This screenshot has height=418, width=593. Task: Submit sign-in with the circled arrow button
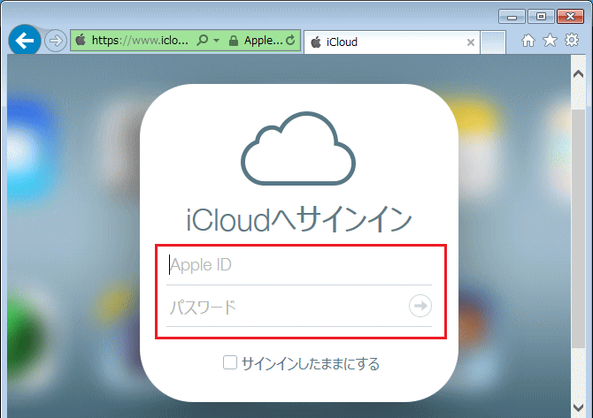[x=420, y=306]
